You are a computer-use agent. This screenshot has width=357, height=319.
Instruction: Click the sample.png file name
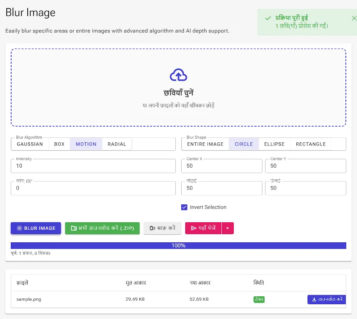pos(29,299)
